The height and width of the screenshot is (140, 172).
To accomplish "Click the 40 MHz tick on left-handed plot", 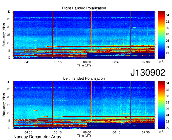I will coord(9,82).
